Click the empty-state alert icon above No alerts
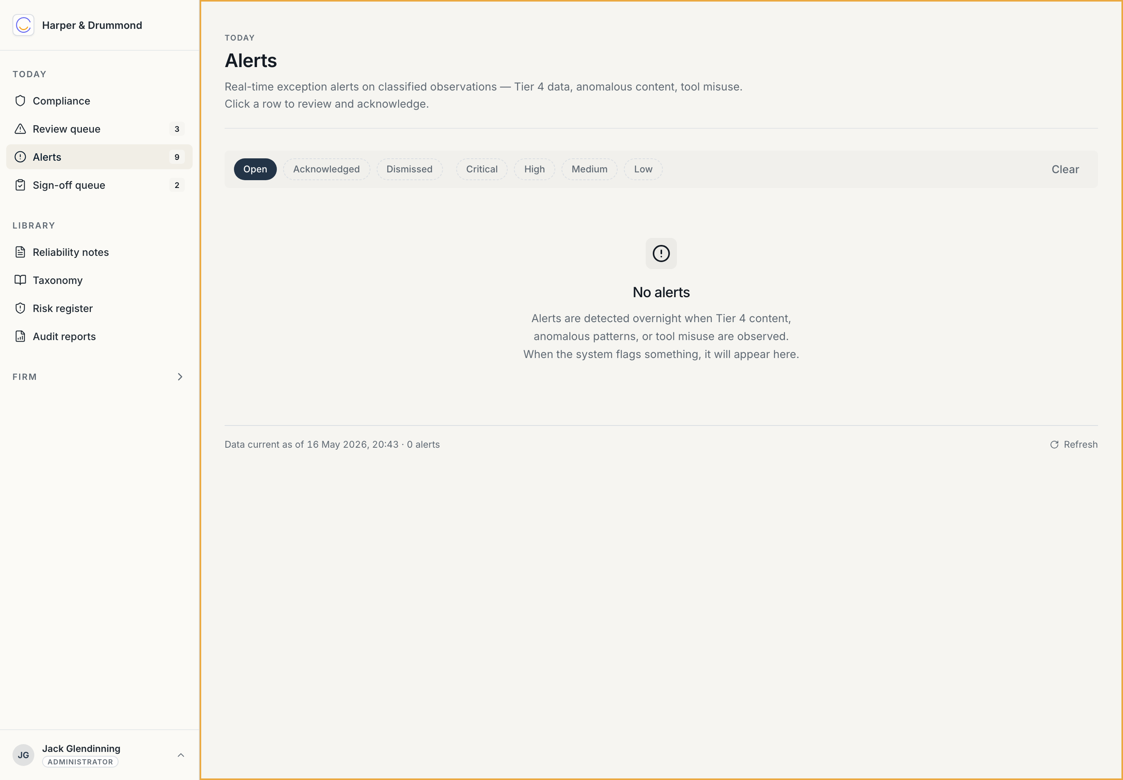 (661, 253)
